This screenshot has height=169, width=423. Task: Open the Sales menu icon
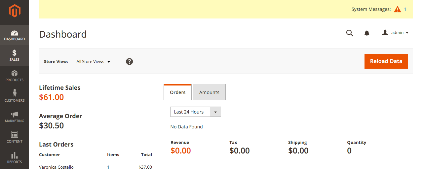(15, 53)
